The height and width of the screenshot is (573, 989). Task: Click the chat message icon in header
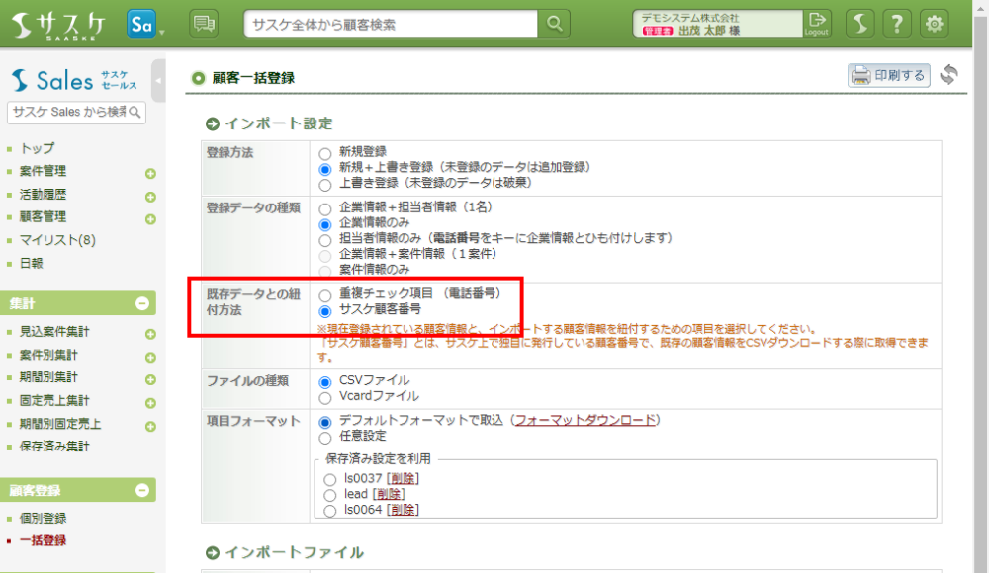(204, 24)
